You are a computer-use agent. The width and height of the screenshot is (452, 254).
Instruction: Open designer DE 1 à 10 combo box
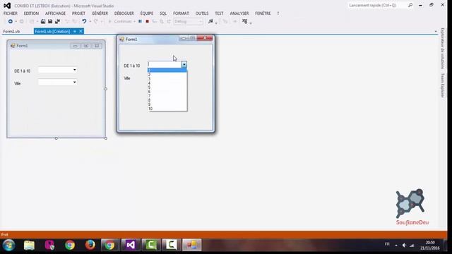tap(57, 70)
